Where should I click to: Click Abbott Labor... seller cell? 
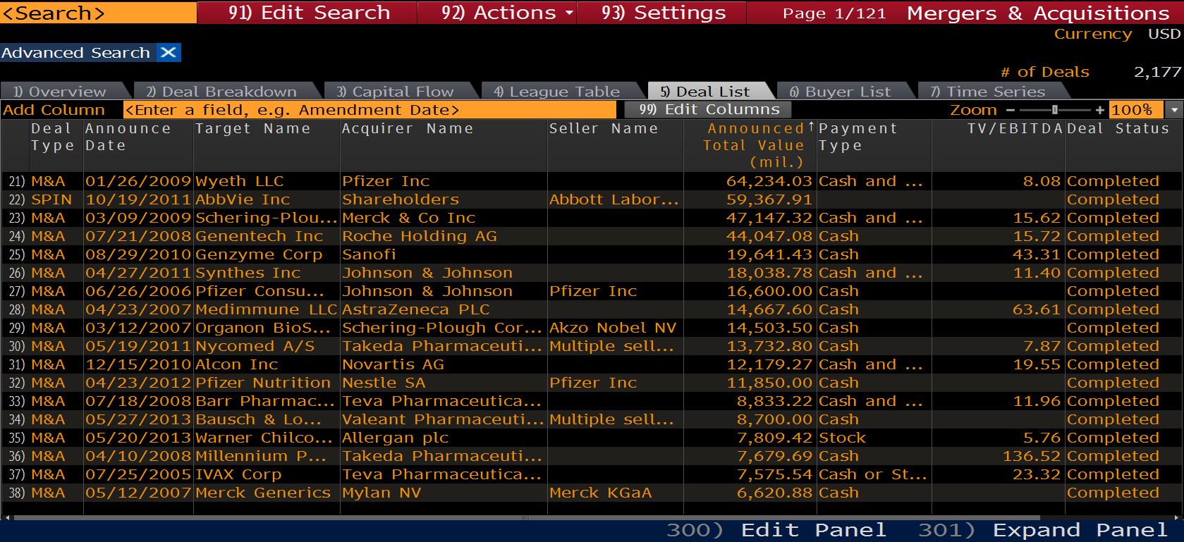(x=614, y=199)
